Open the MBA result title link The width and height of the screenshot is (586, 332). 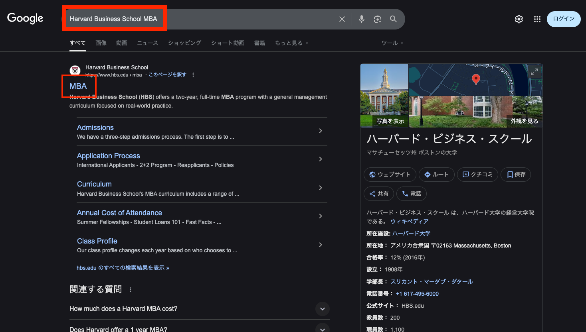click(x=78, y=86)
